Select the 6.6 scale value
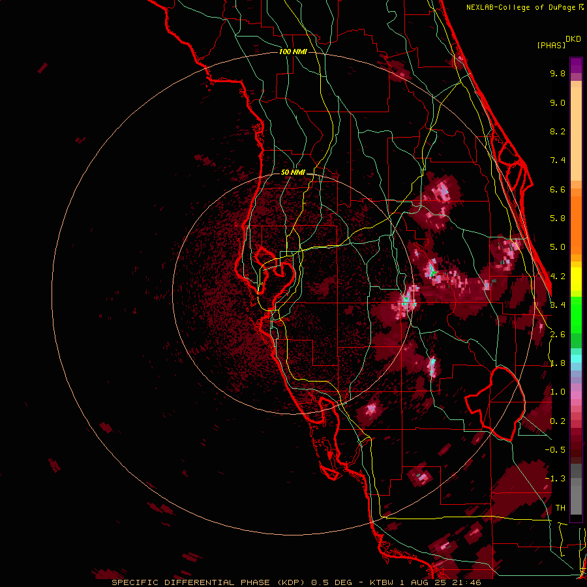This screenshot has height=587, width=587. pos(558,189)
